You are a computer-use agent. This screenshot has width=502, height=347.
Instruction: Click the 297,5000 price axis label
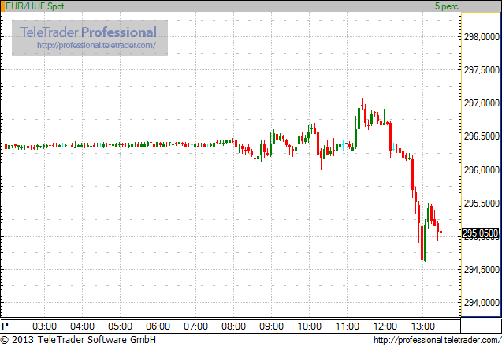coord(482,70)
